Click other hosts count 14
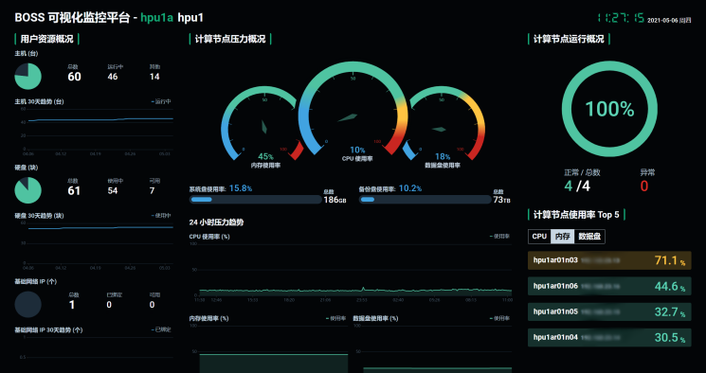The height and width of the screenshot is (373, 706). (x=154, y=77)
